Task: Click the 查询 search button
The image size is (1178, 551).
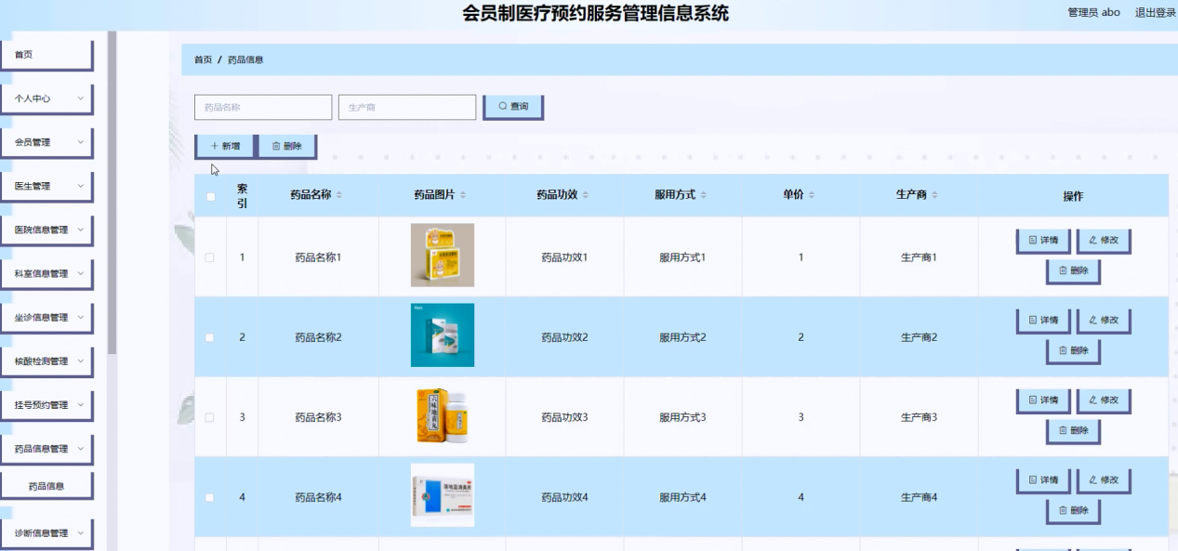Action: (x=513, y=107)
